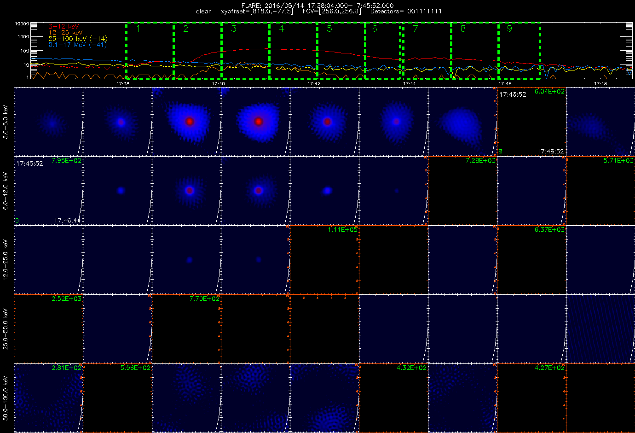Open first image in 3.0-6.0 keV row
This screenshot has width=635, height=433.
(x=49, y=122)
